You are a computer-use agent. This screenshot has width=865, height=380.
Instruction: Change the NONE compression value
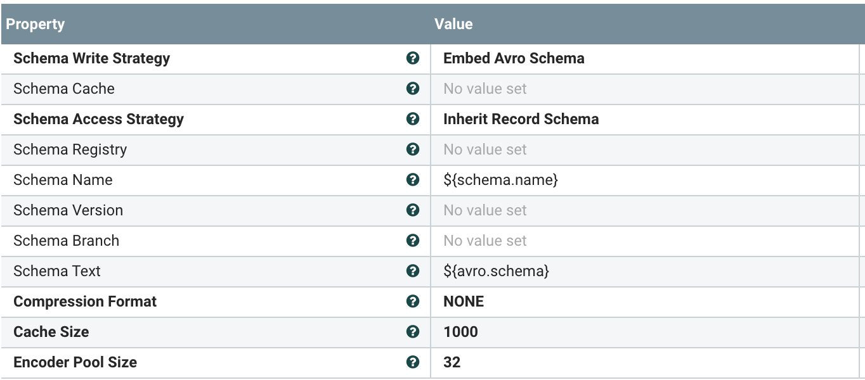464,301
